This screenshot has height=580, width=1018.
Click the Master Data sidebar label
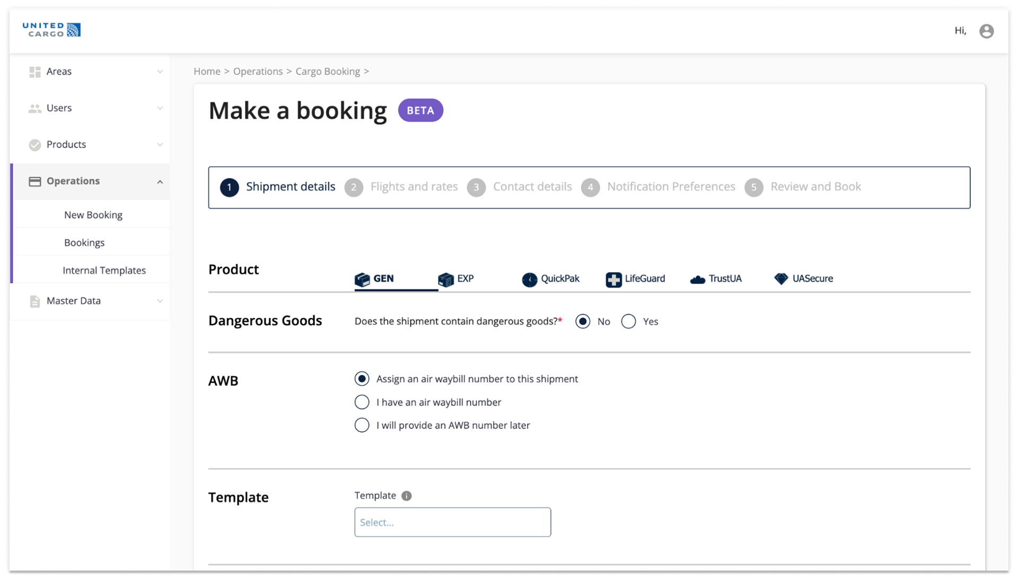pos(74,301)
